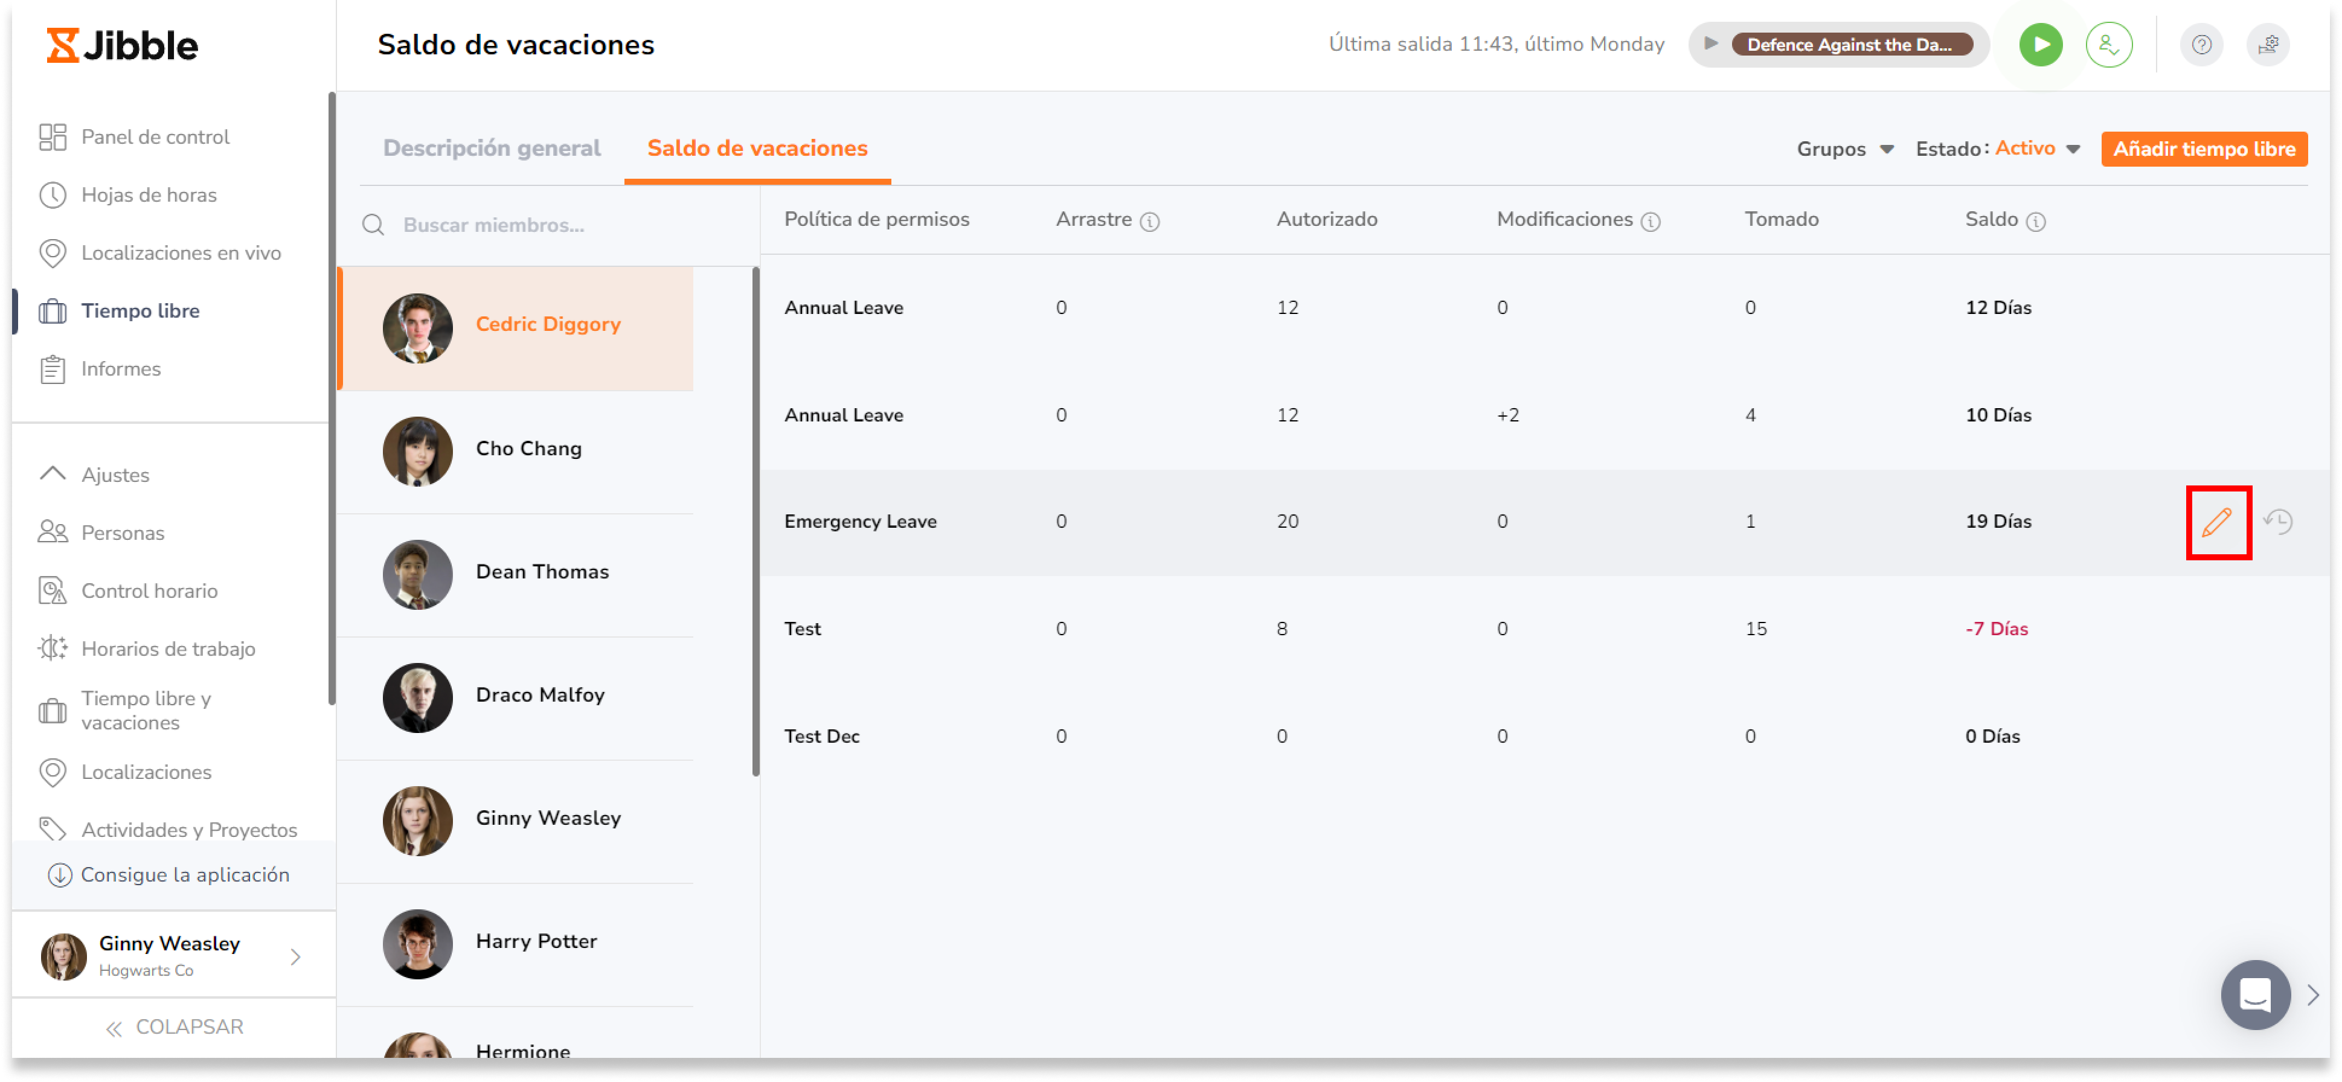
Task: Open the Panel de control section
Action: tap(157, 137)
